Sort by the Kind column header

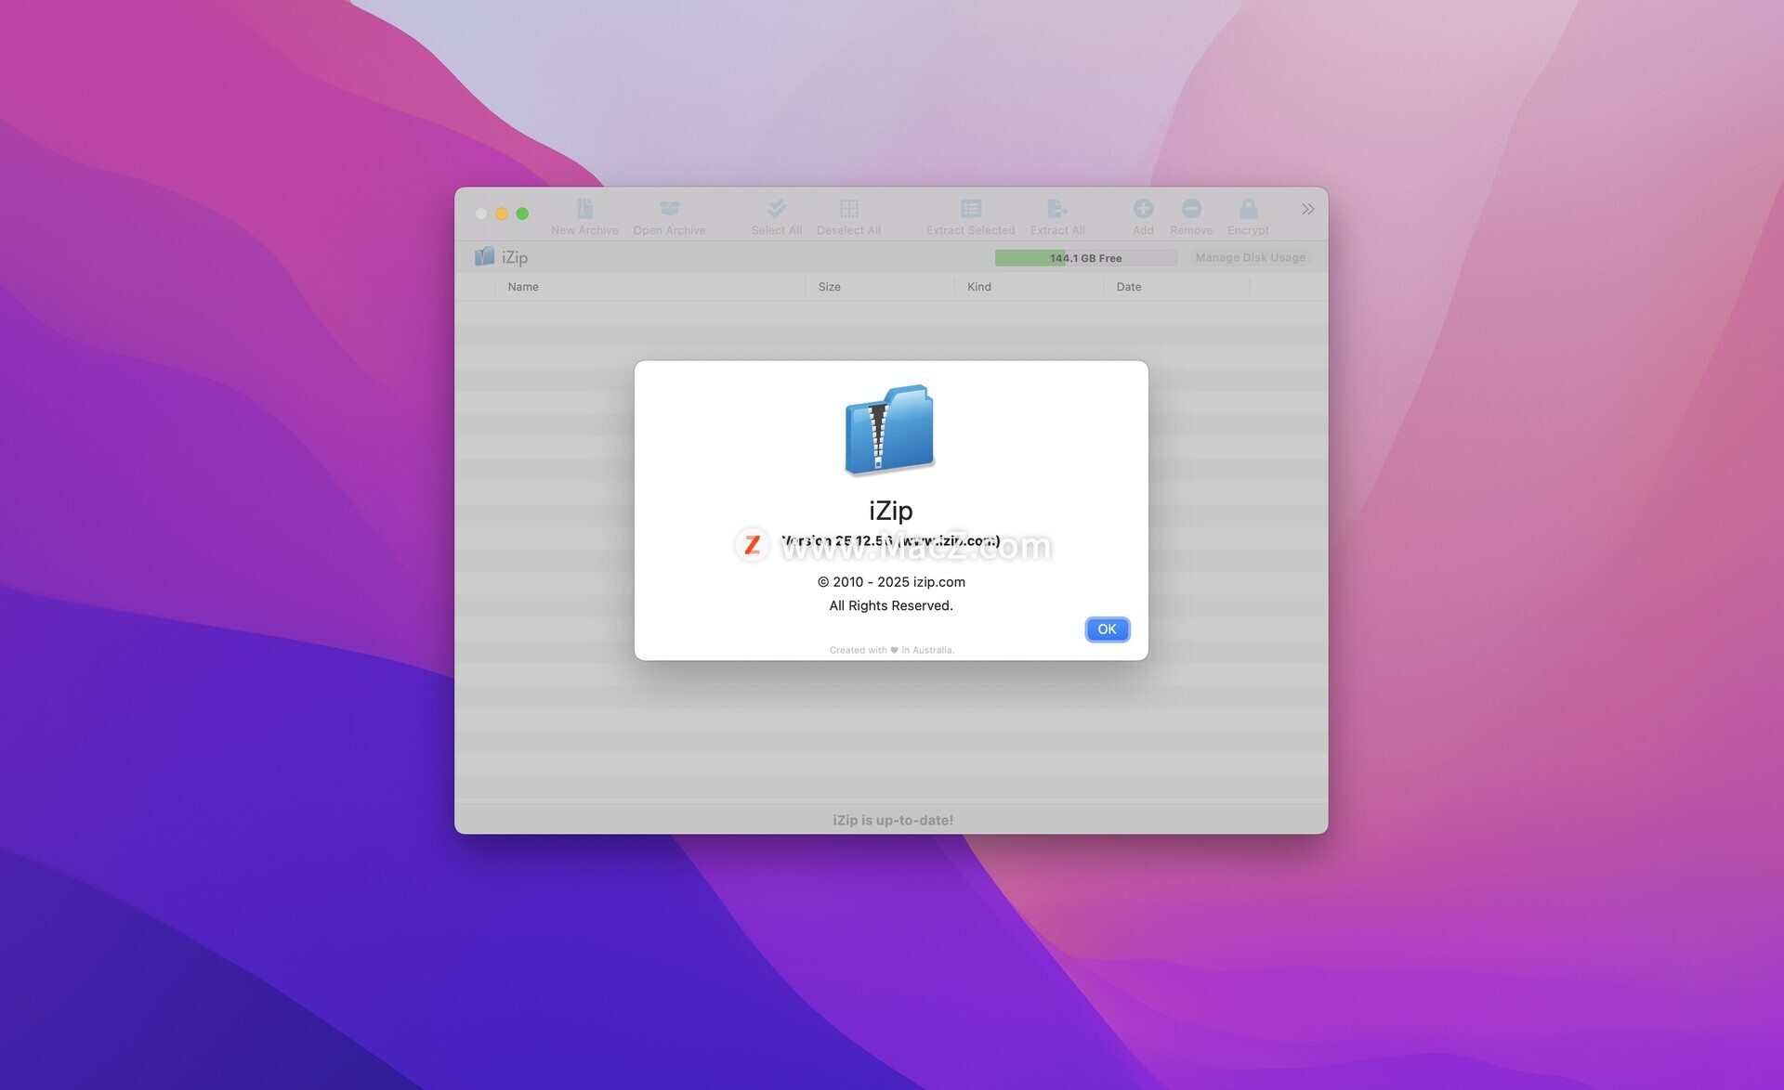pos(978,287)
